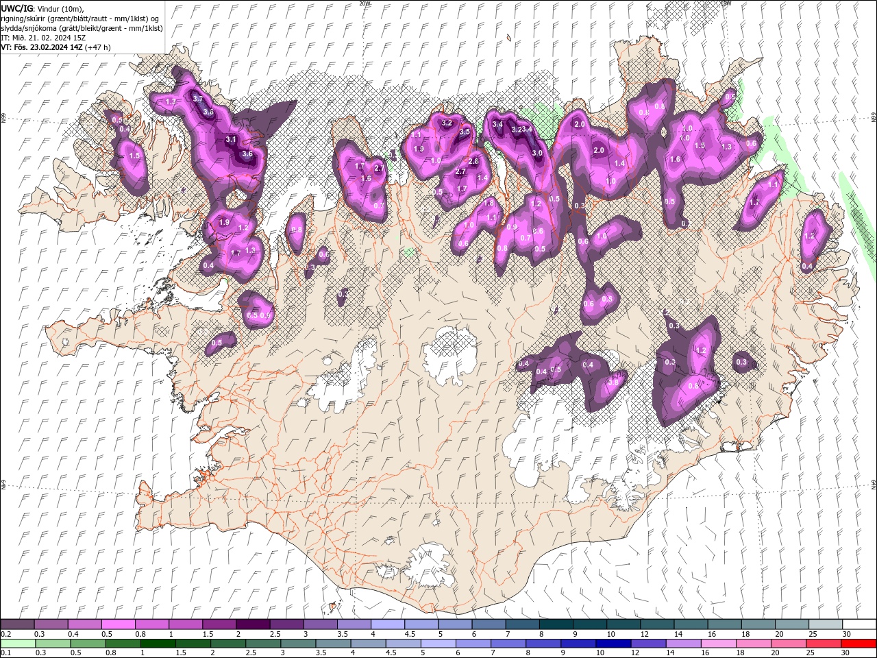Click the light lavender upper legend swatch labeled 4
Viewport: 877px width, 658px height.
click(388, 624)
